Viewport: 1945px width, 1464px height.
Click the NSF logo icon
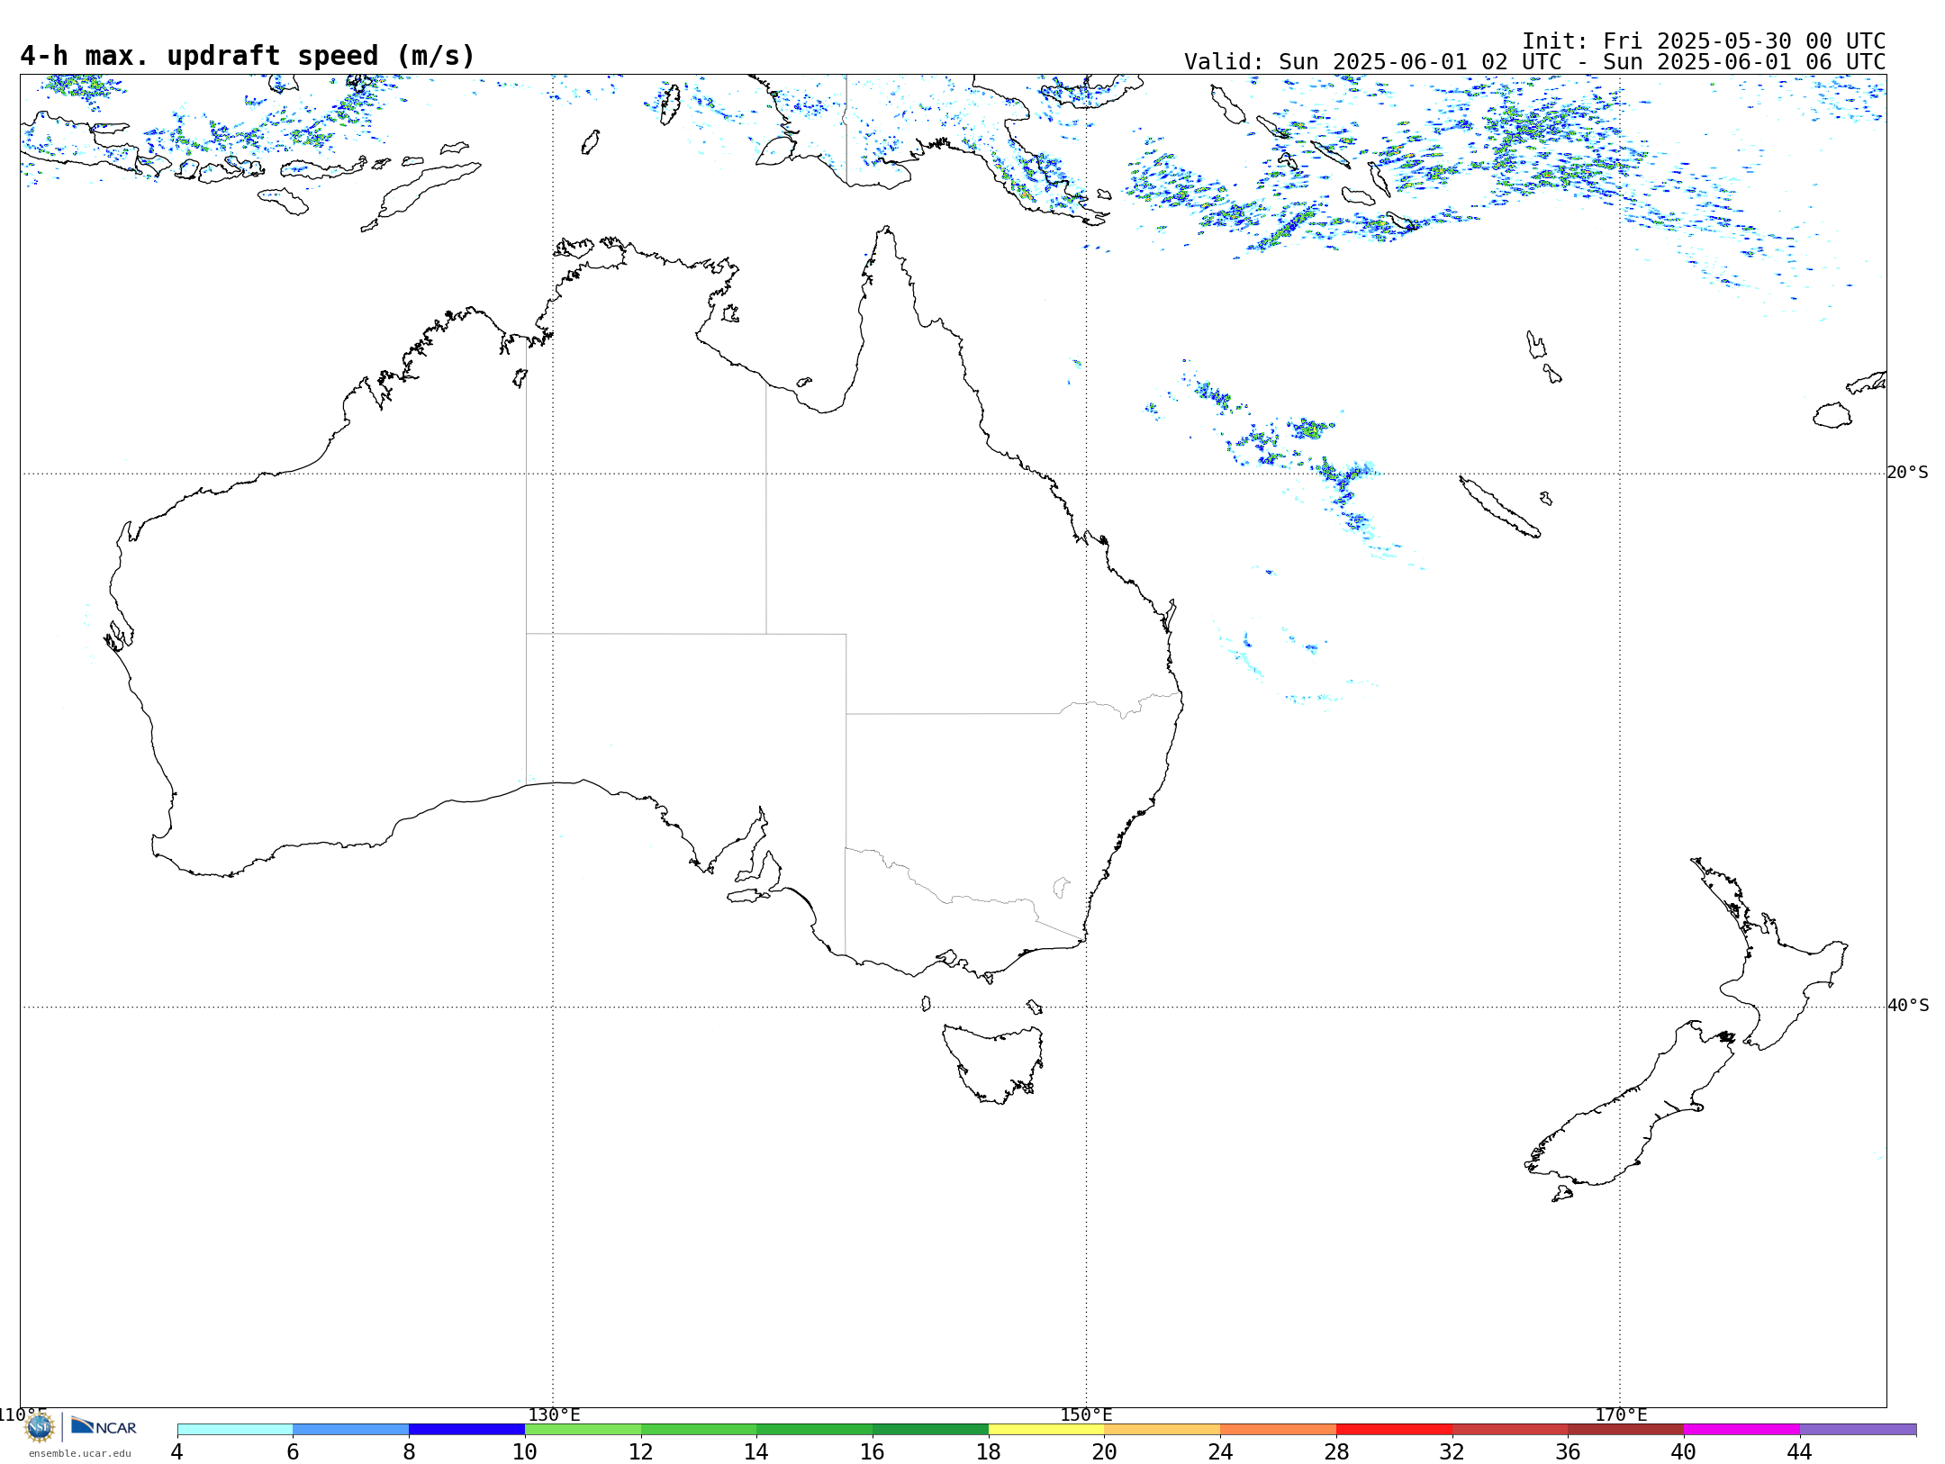[x=40, y=1427]
